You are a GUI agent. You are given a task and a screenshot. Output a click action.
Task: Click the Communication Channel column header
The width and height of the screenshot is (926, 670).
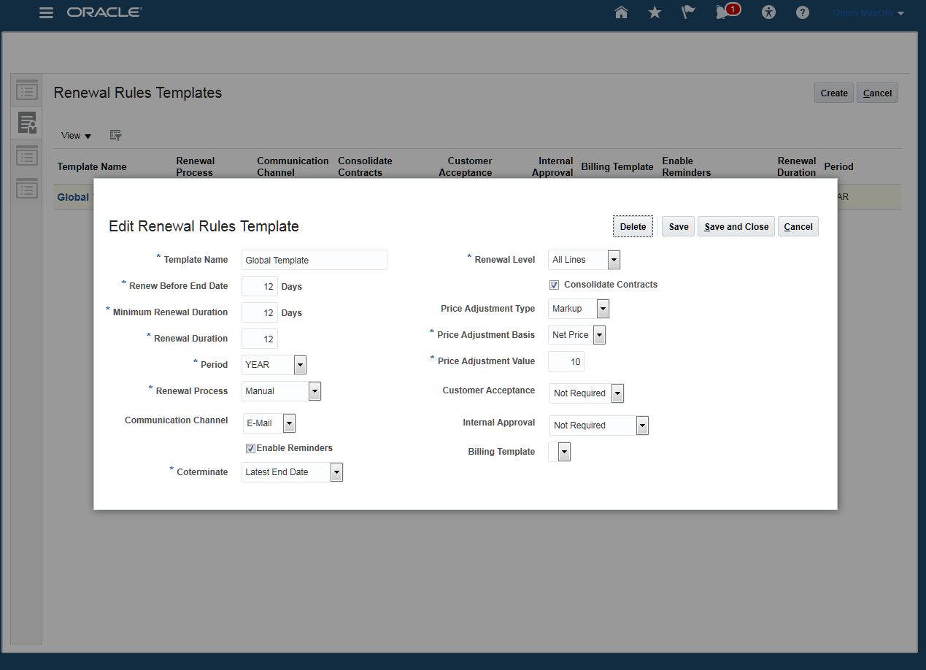[x=293, y=166]
